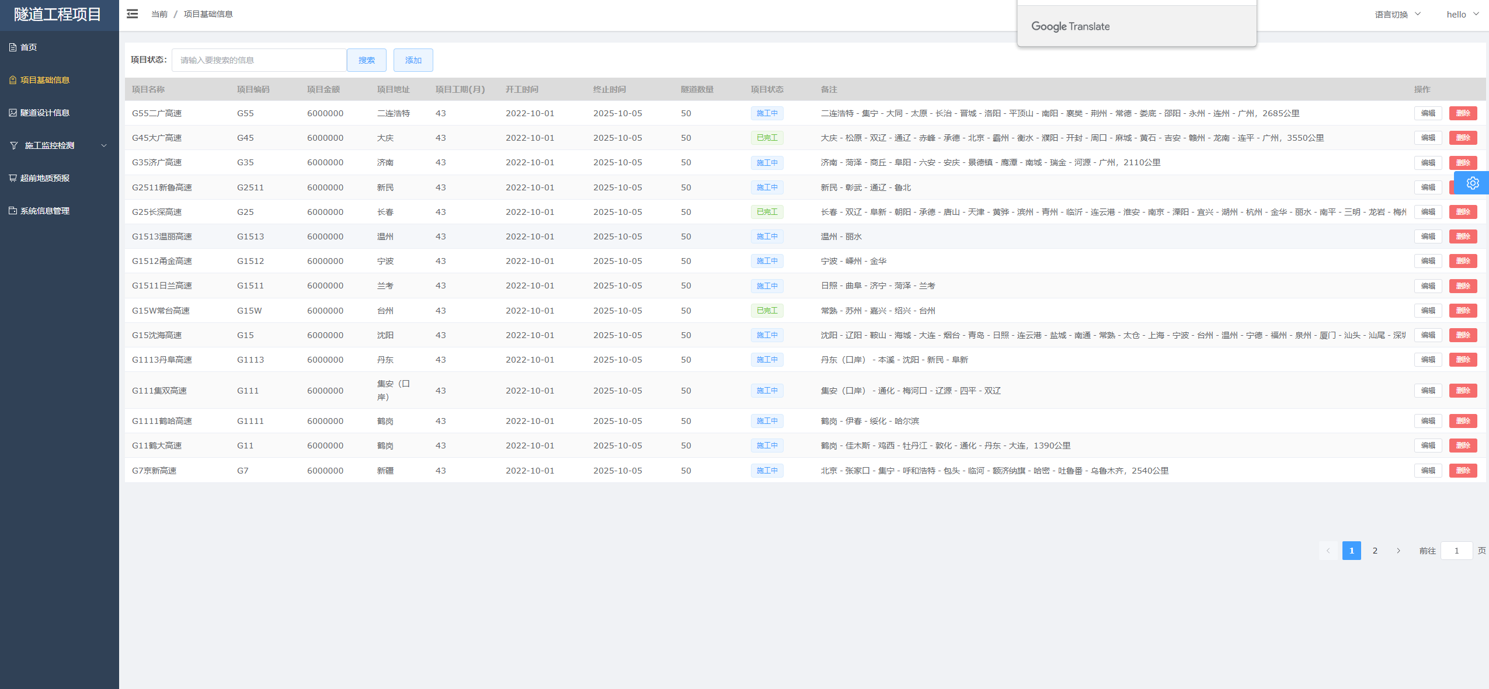Screen dimensions: 1489x689
Task: Expand the 施工监控检测 submenu arrow
Action: (x=104, y=145)
